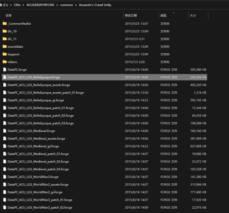The width and height of the screenshot is (229, 213).
Task: Expand the chevron after ACUGEB20190130S breadcrumb
Action: click(57, 5)
